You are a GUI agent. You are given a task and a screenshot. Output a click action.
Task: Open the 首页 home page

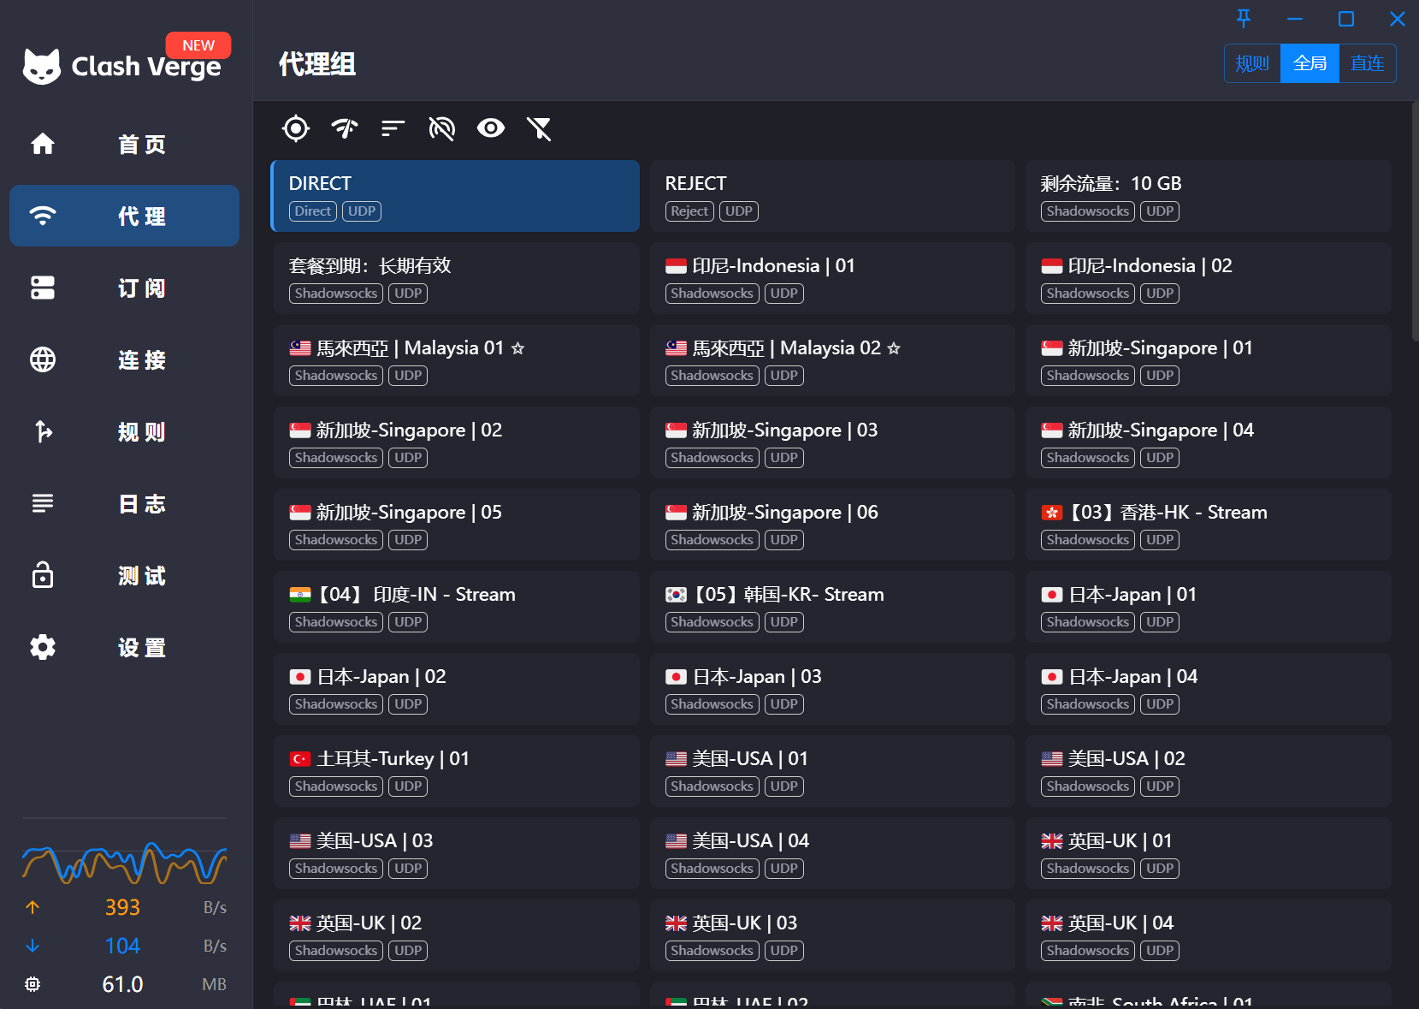click(125, 144)
